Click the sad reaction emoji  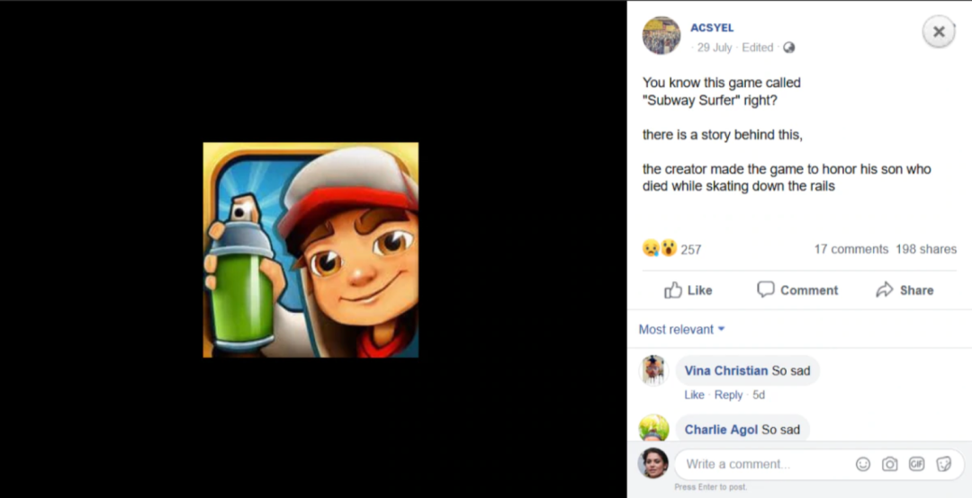(x=651, y=248)
